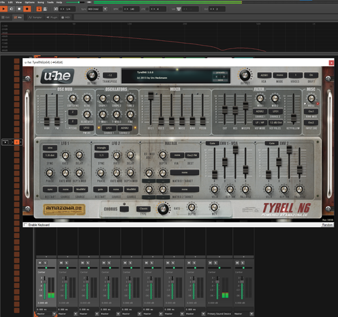Click the filter Cut fader
338x317 pixels.
tap(225, 110)
